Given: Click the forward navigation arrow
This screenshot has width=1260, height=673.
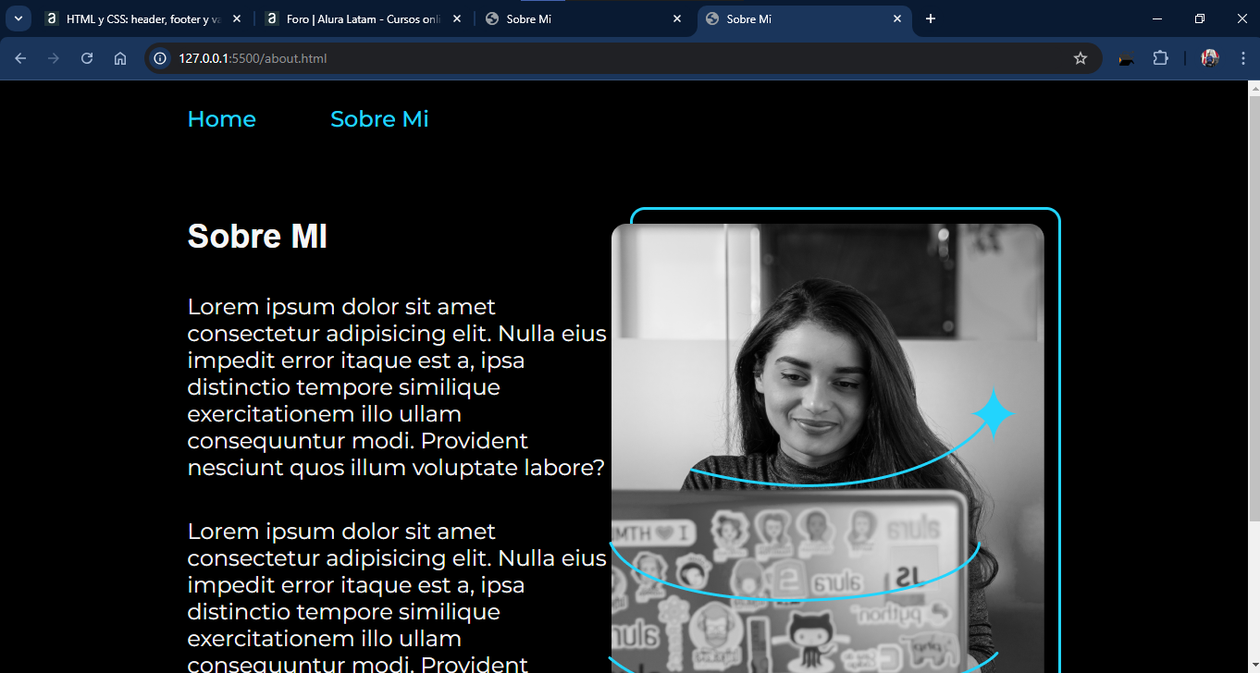Looking at the screenshot, I should [x=54, y=58].
